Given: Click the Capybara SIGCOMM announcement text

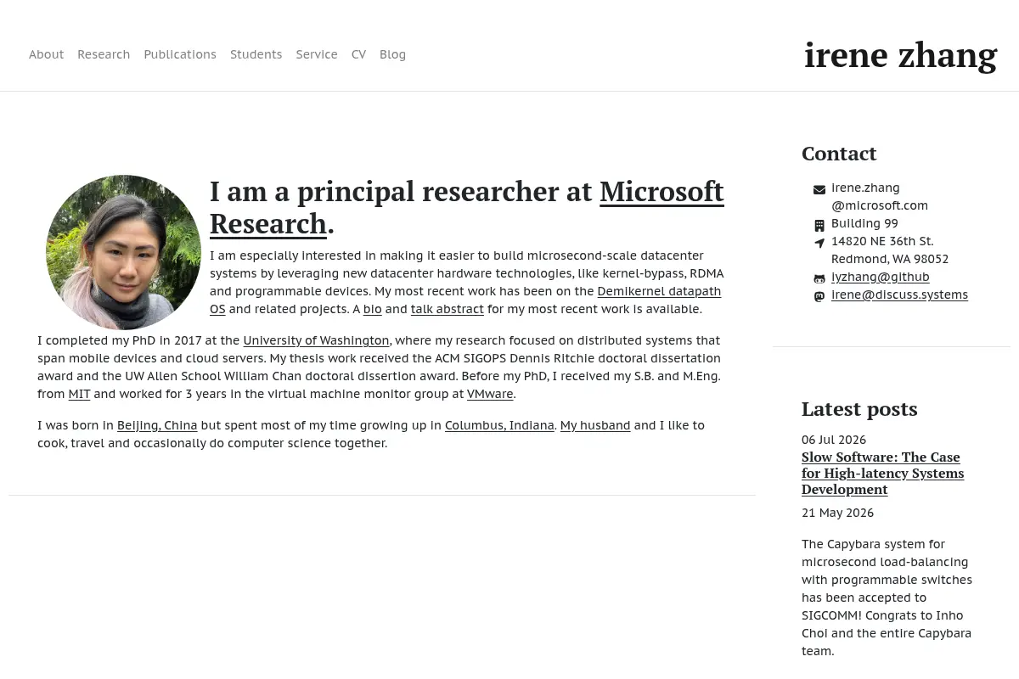Looking at the screenshot, I should (x=887, y=598).
